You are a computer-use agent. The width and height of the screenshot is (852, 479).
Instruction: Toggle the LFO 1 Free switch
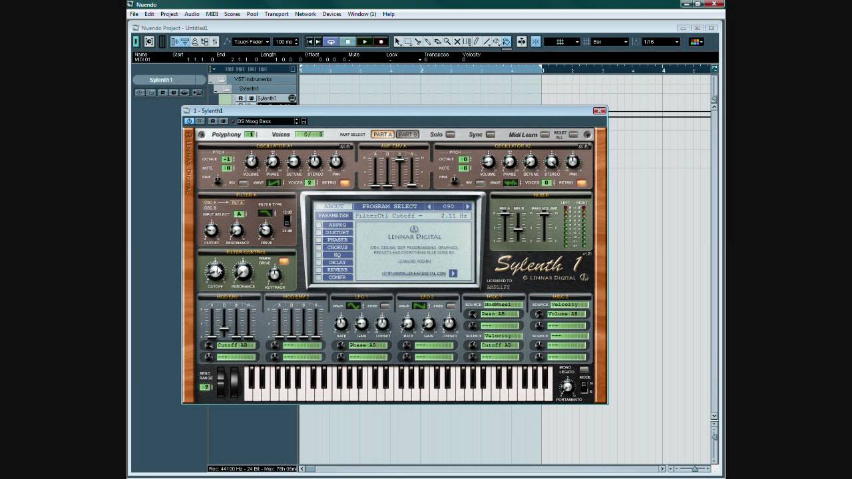[x=385, y=306]
